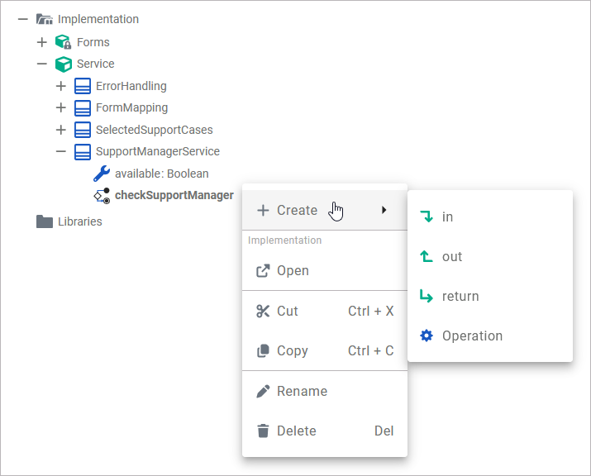Click the Forms package lock icon
Screen dimensions: 591x476
[x=63, y=42]
